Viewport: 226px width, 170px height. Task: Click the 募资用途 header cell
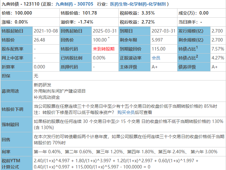pyautogui.click(x=17, y=91)
